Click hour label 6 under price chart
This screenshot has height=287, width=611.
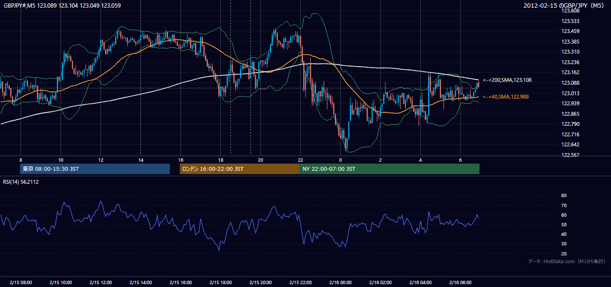click(x=460, y=160)
